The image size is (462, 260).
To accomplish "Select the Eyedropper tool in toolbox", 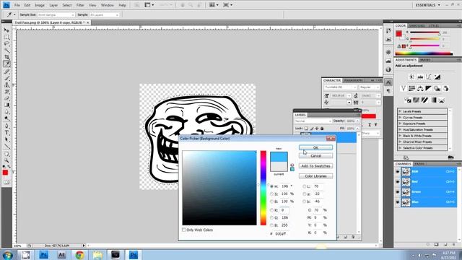I will click(6, 64).
